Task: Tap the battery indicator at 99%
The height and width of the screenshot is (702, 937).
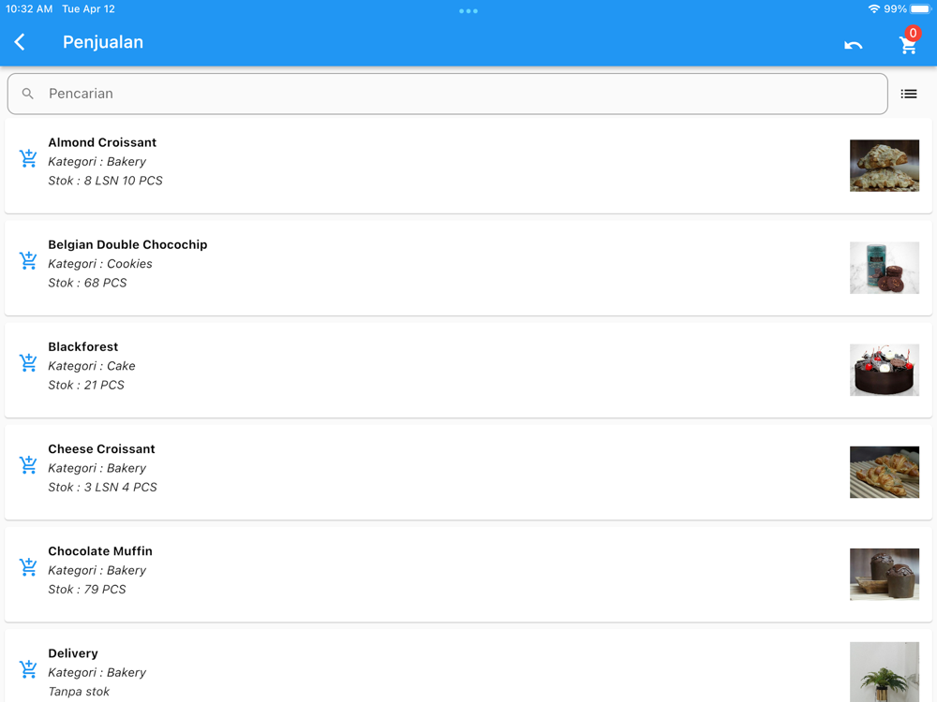Action: [x=920, y=9]
